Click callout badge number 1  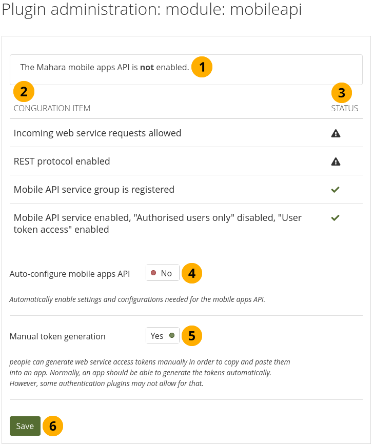pyautogui.click(x=202, y=67)
